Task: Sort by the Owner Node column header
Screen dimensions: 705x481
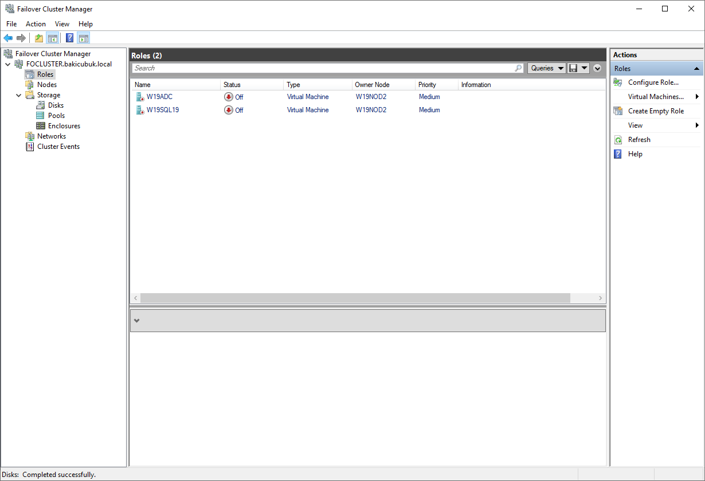Action: click(x=383, y=85)
